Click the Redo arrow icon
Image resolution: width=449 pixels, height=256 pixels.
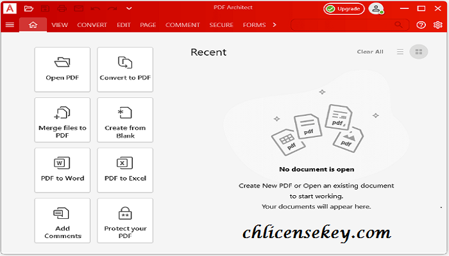pyautogui.click(x=112, y=8)
